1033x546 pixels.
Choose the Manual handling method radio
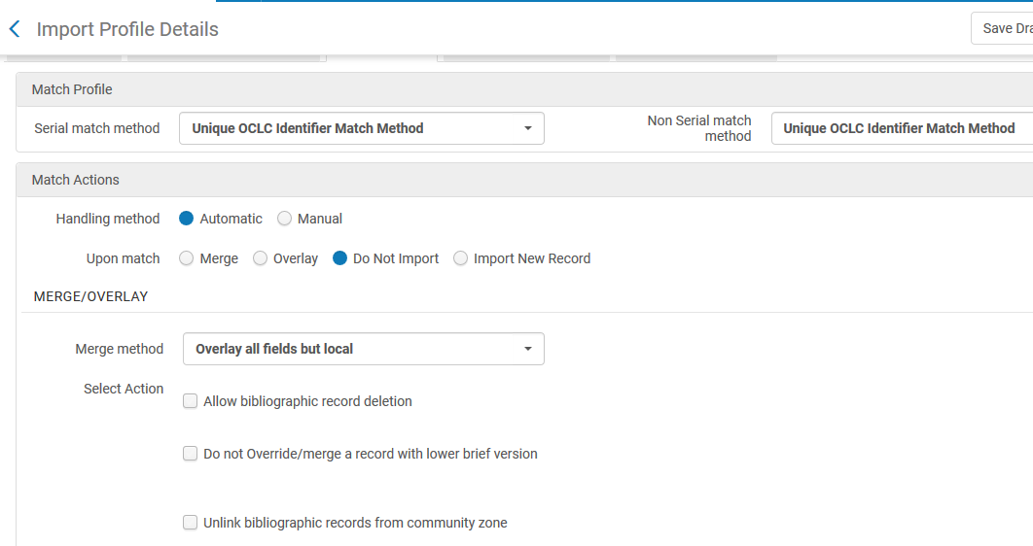click(x=285, y=219)
